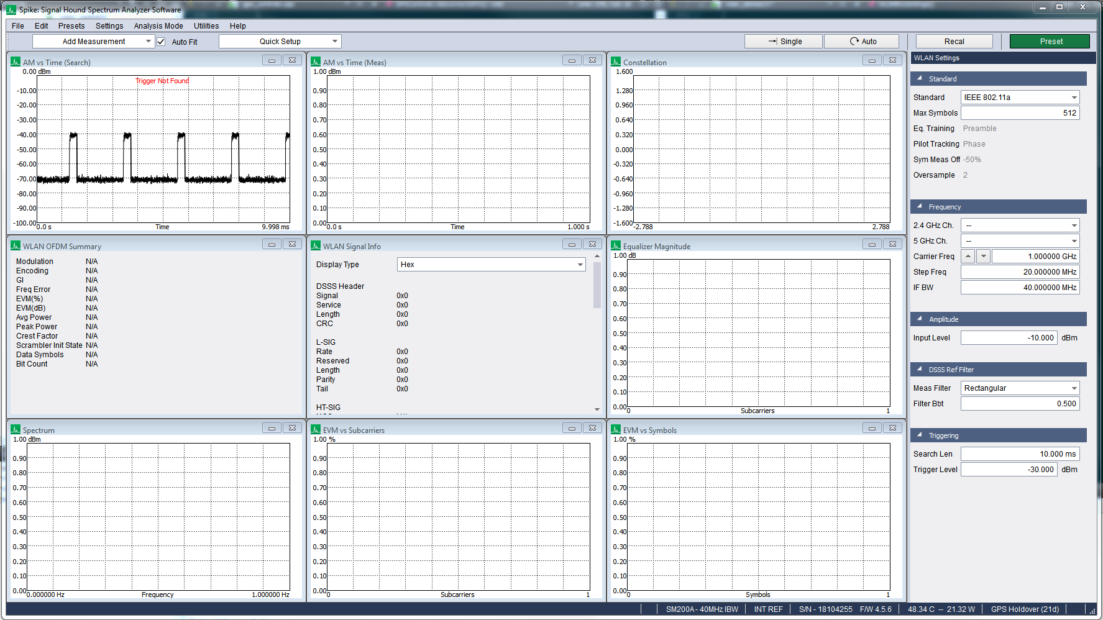Float the Equalizer Magnitude panel
The height and width of the screenshot is (620, 1103).
[872, 244]
